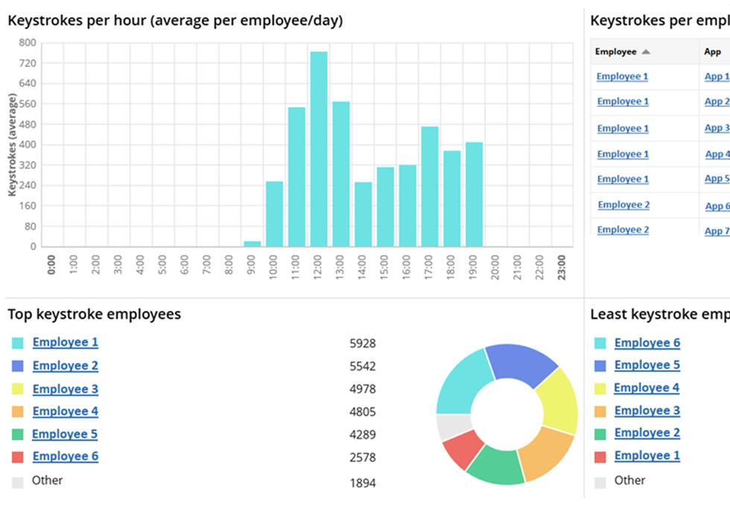The width and height of the screenshot is (730, 506).
Task: Open Employee 2 link in App 6 row
Action: [624, 205]
